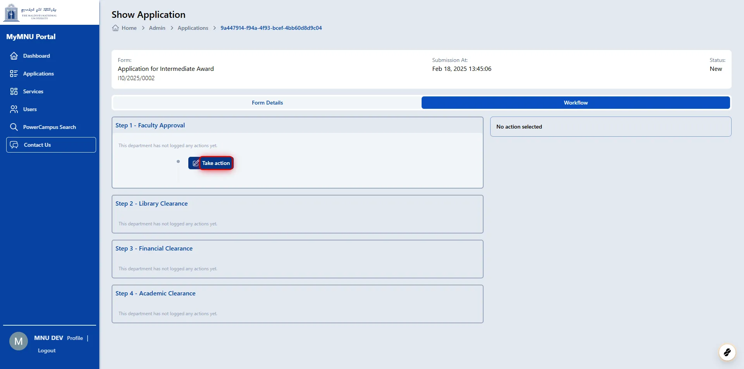This screenshot has width=744, height=369.
Task: Click the Show Application page heading
Action: click(148, 15)
